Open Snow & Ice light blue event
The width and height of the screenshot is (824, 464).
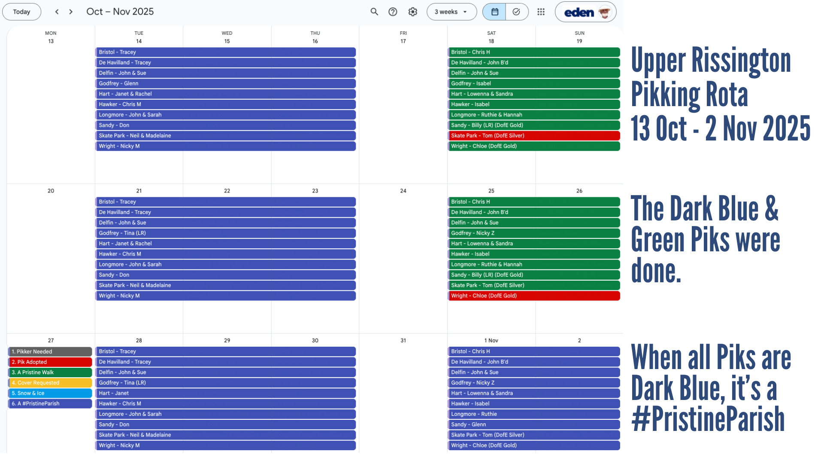(50, 393)
